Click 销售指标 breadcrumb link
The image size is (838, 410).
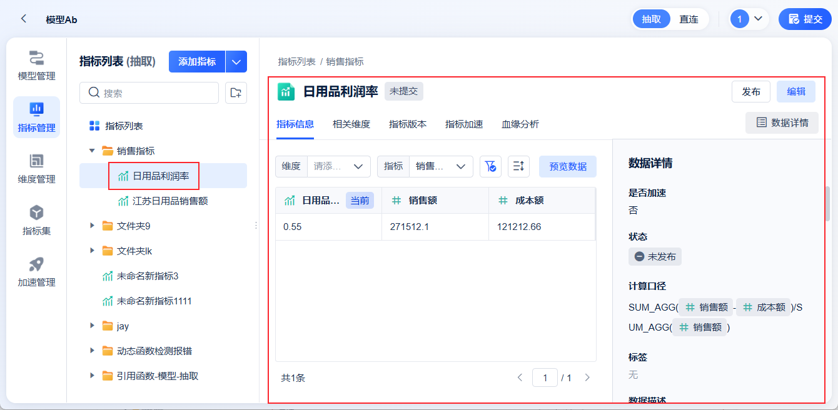(x=345, y=61)
